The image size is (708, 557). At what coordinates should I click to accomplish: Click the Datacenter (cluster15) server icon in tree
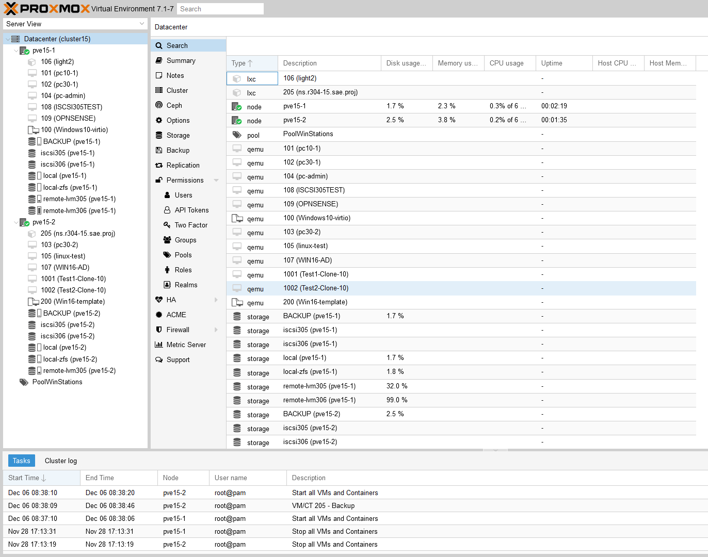click(15, 39)
